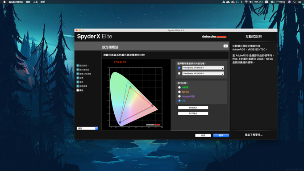The width and height of the screenshot is (304, 171).
Task: Click the SpyderX Elite logo title
Action: [x=95, y=37]
